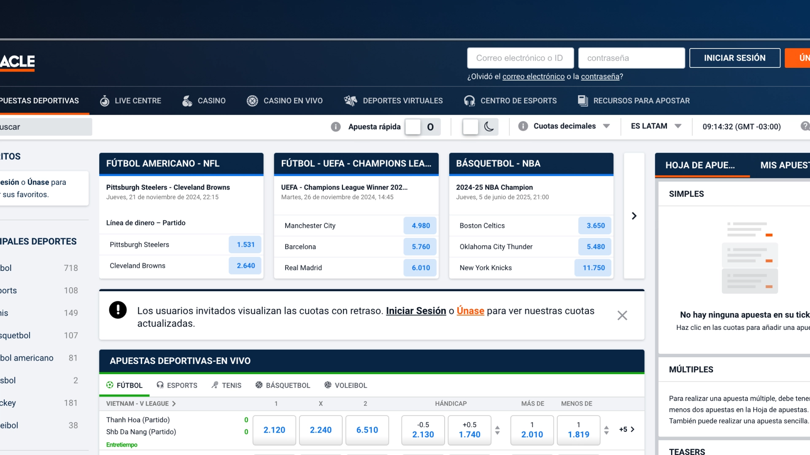Click the warning exclamation icon in notice
810x455 pixels.
(x=118, y=310)
